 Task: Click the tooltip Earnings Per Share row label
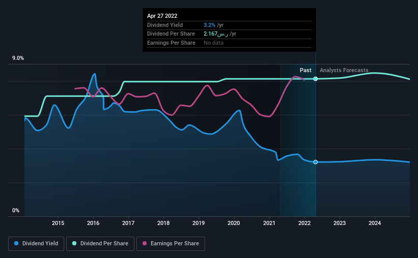coord(171,43)
